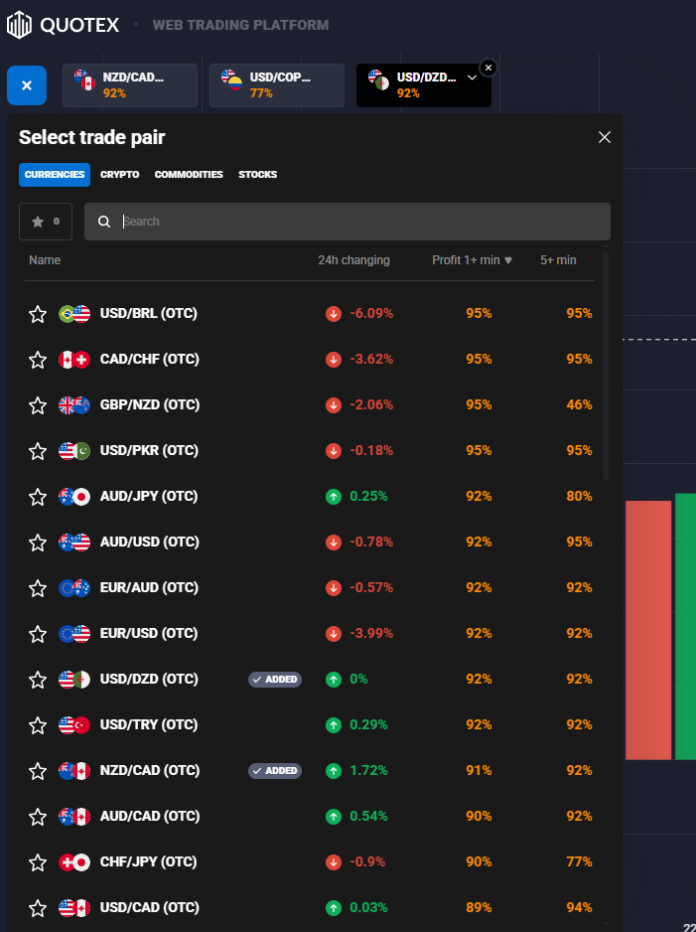Click the green up arrow for AUD/JPY
696x932 pixels.
click(x=334, y=497)
